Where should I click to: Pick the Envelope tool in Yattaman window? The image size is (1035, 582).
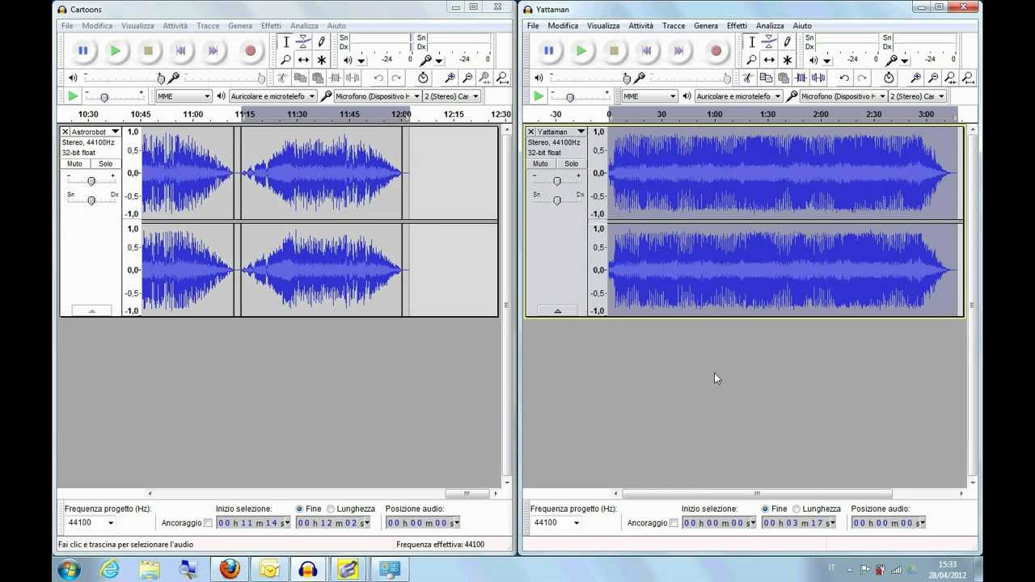pyautogui.click(x=769, y=42)
